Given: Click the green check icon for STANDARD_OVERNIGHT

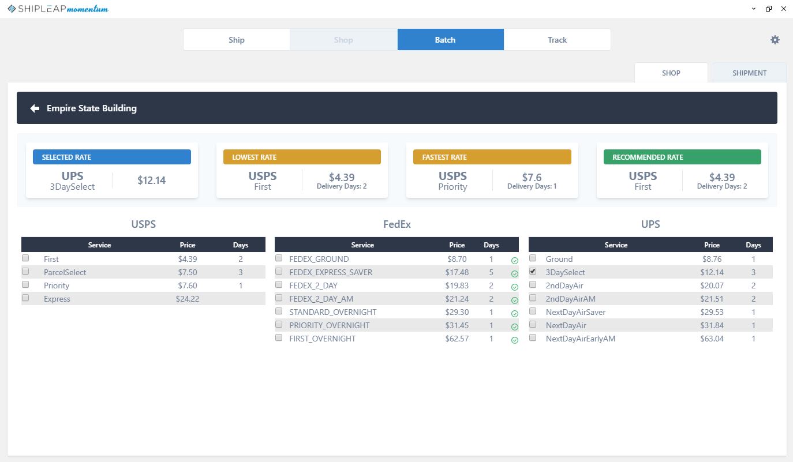Looking at the screenshot, I should pyautogui.click(x=515, y=314).
